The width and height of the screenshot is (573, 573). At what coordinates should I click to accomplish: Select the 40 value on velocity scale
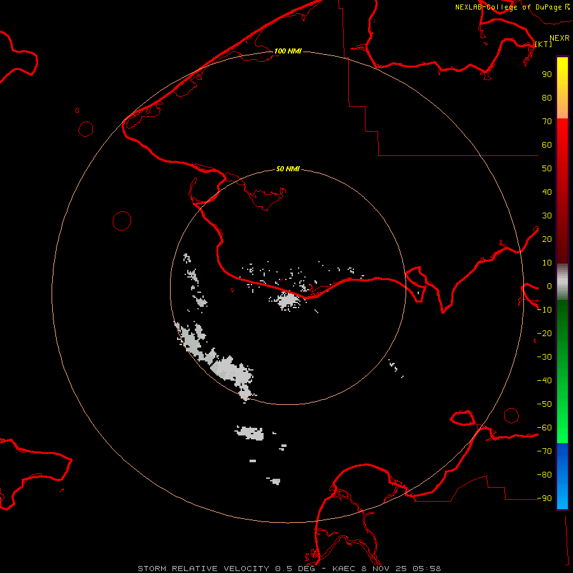coord(547,192)
